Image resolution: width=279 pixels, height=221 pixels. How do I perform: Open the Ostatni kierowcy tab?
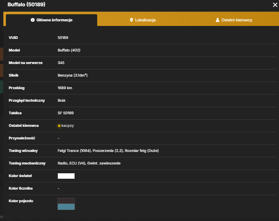(x=234, y=20)
